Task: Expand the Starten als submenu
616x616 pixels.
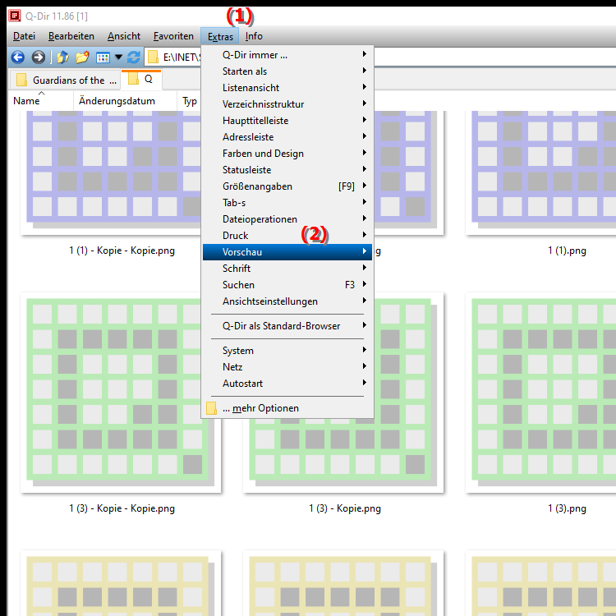Action: pyautogui.click(x=287, y=71)
